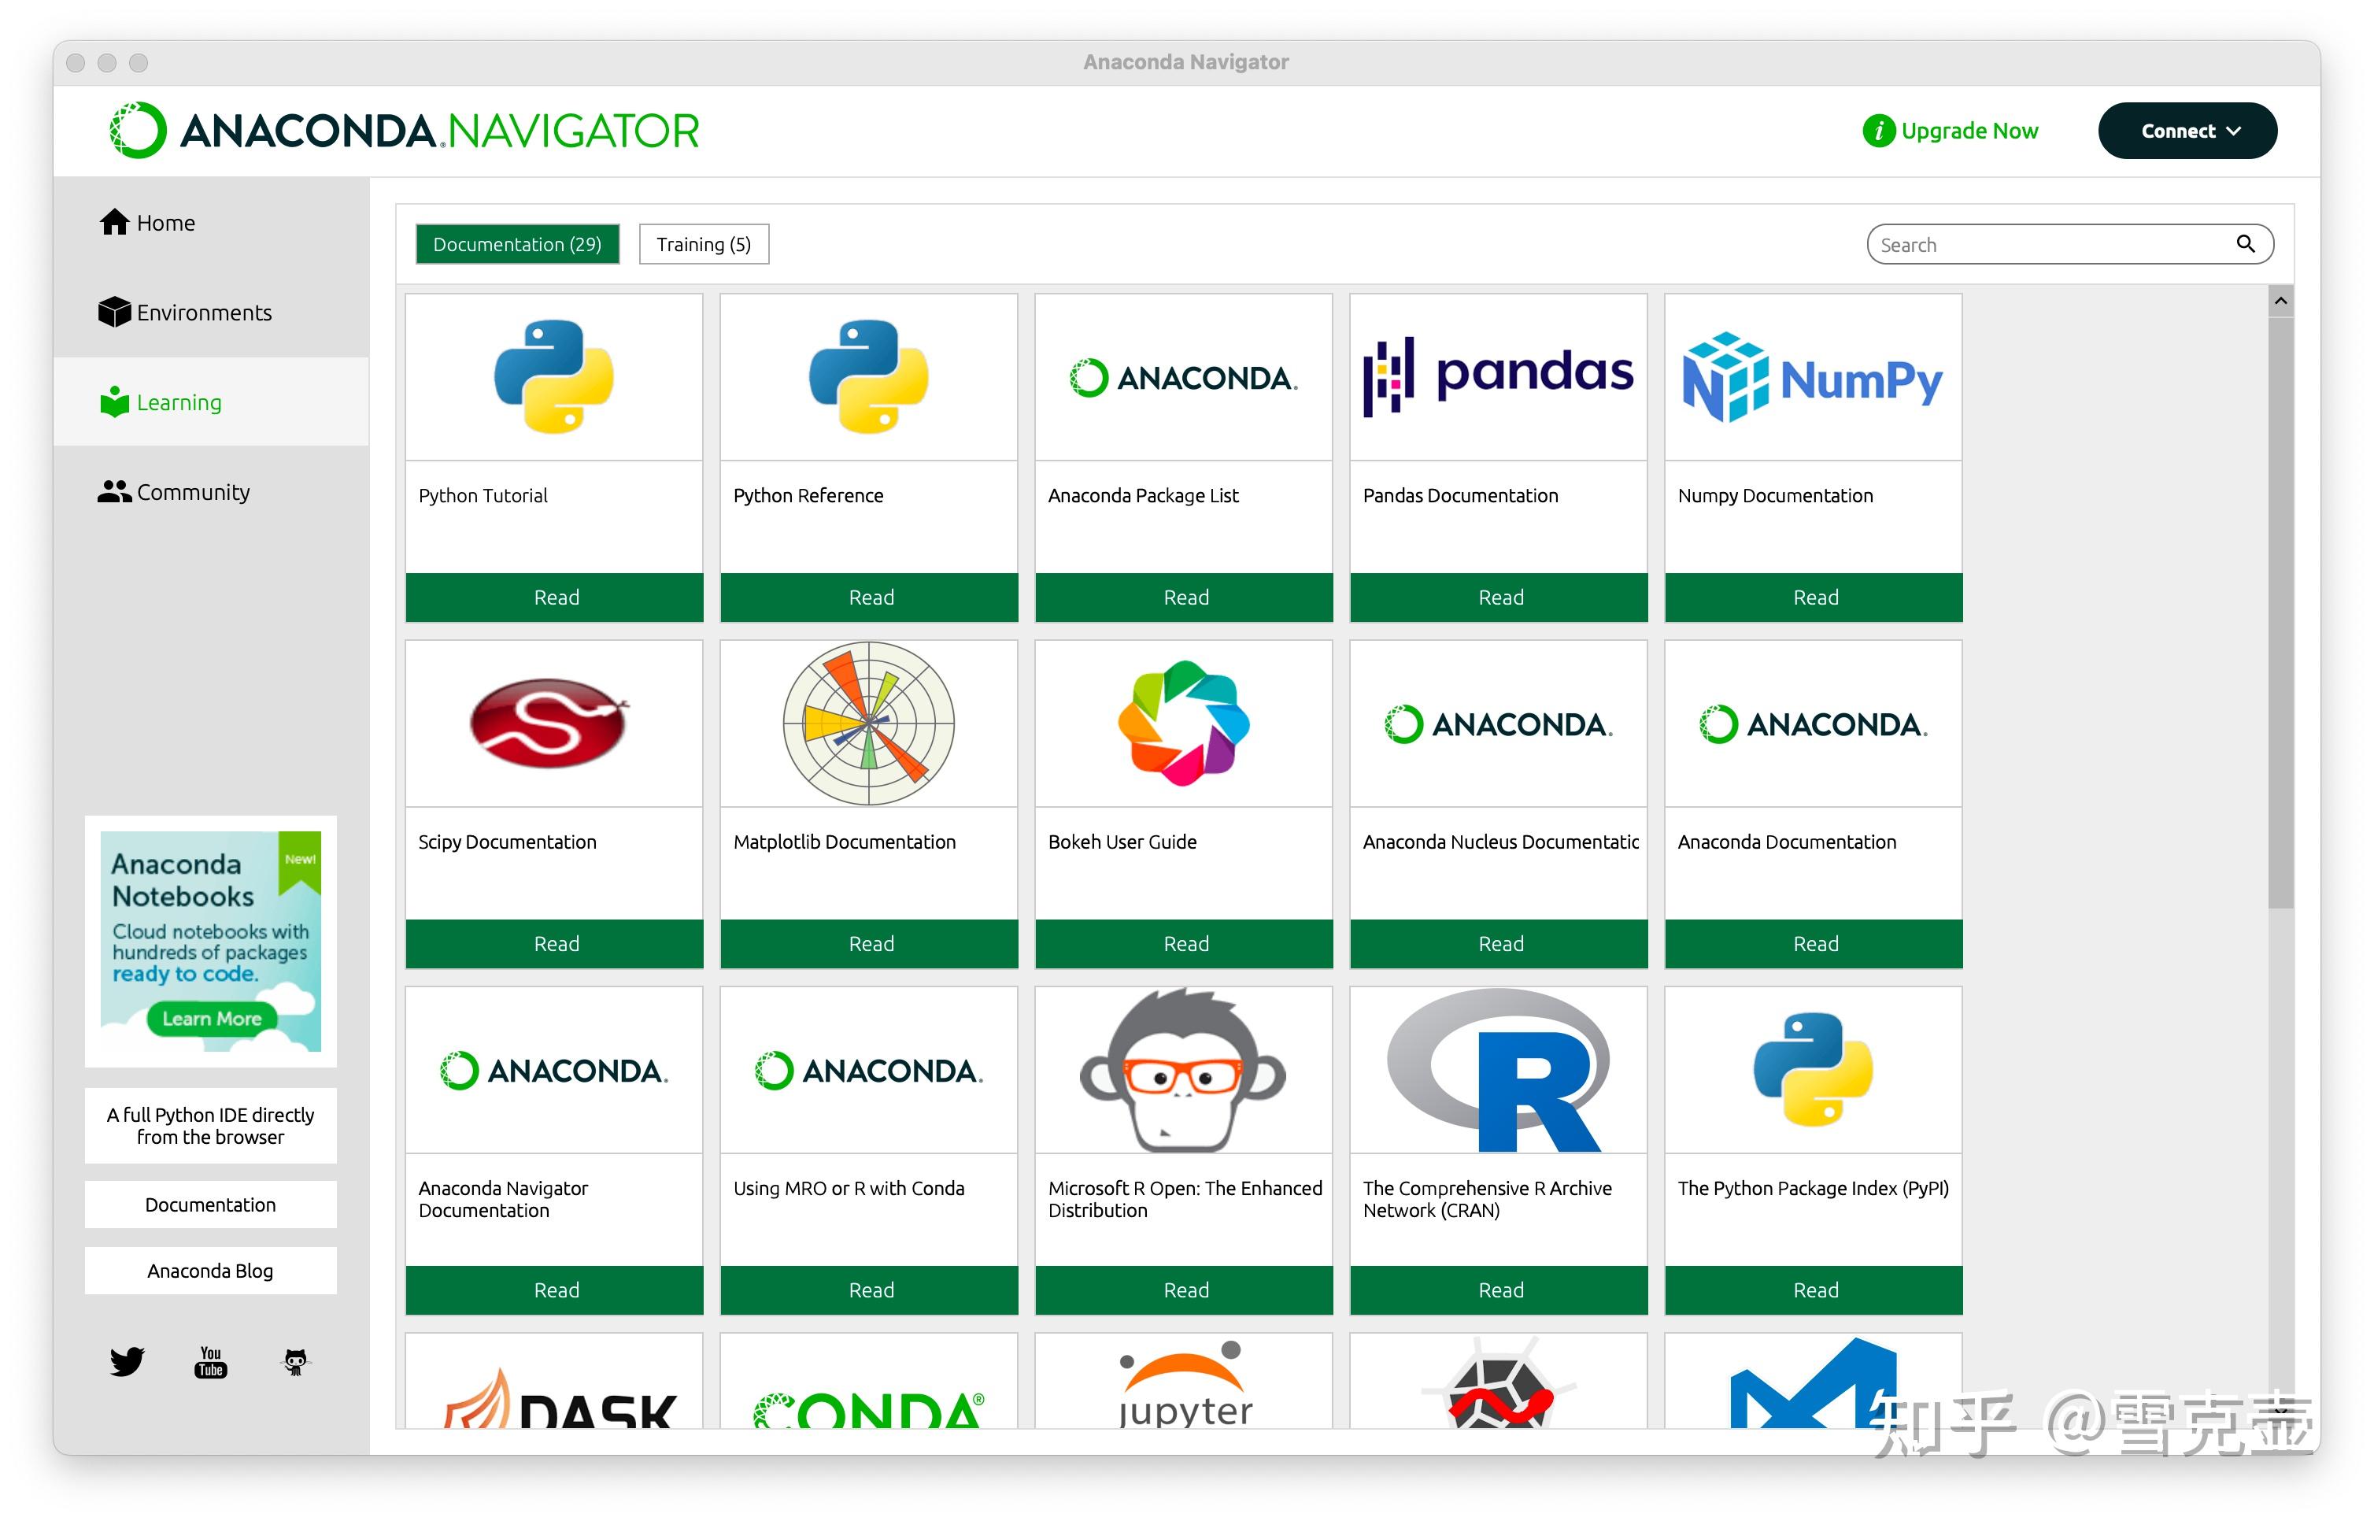Image resolution: width=2374 pixels, height=1521 pixels.
Task: Switch to the Training (5) filter
Action: point(703,244)
